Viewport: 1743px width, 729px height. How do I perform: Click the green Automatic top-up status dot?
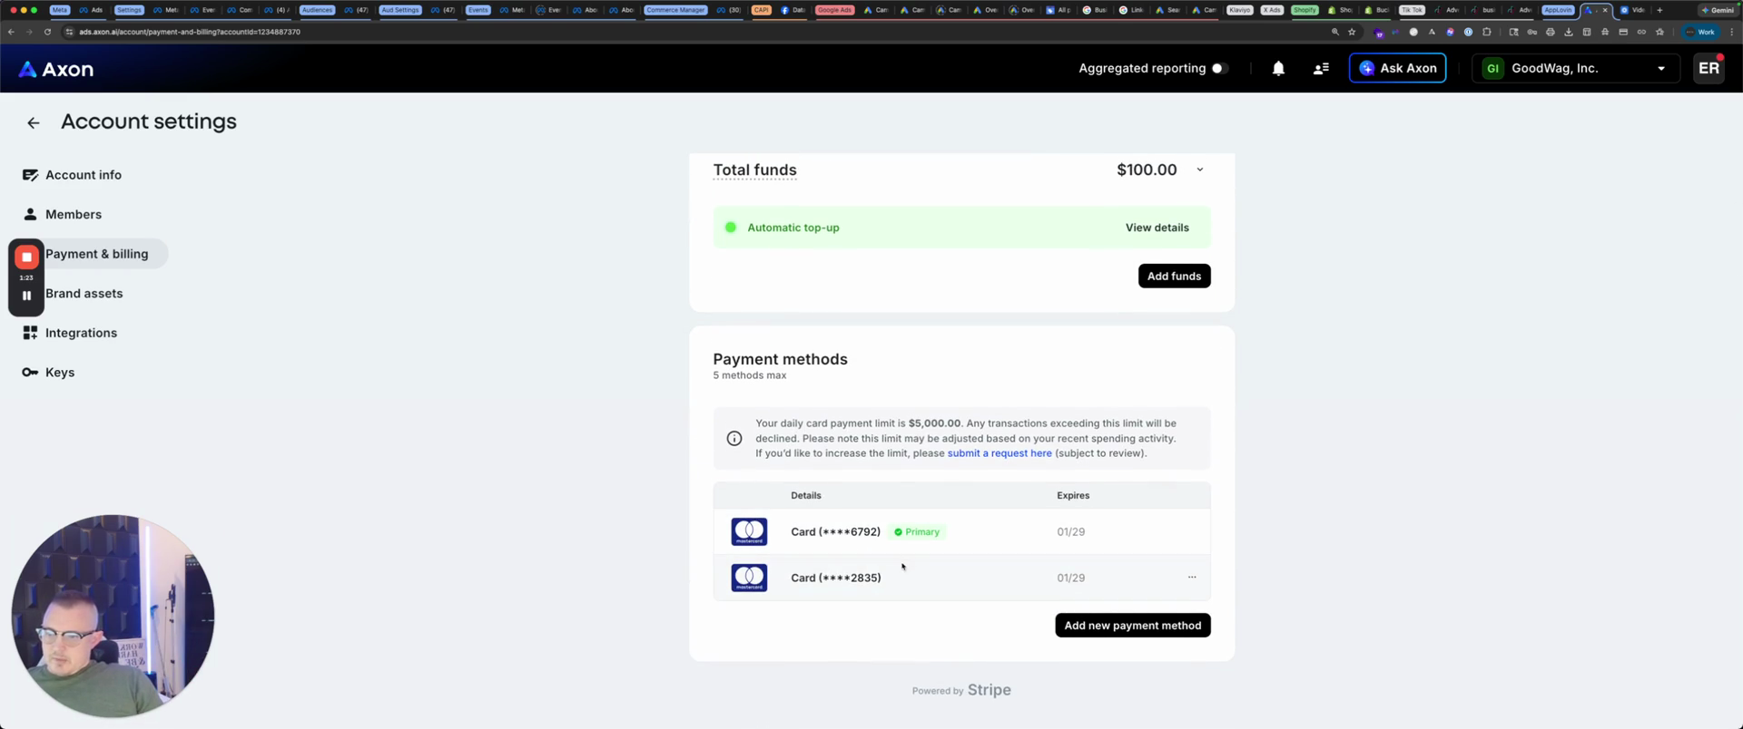point(730,228)
